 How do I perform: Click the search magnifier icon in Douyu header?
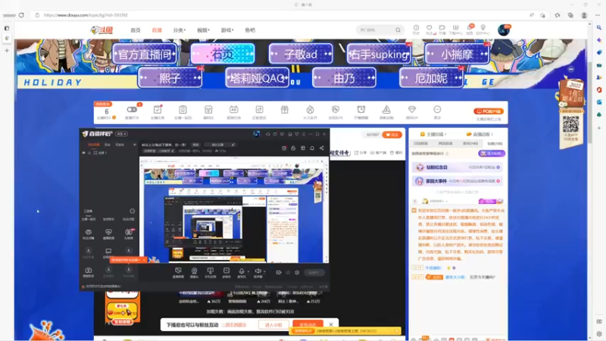point(398,30)
